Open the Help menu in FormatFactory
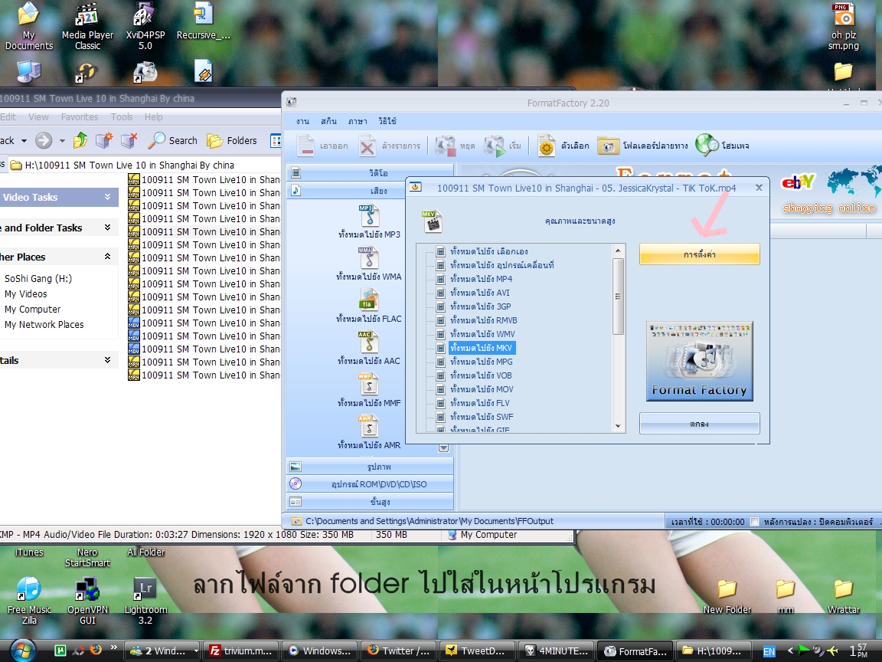The image size is (882, 662). tap(387, 122)
